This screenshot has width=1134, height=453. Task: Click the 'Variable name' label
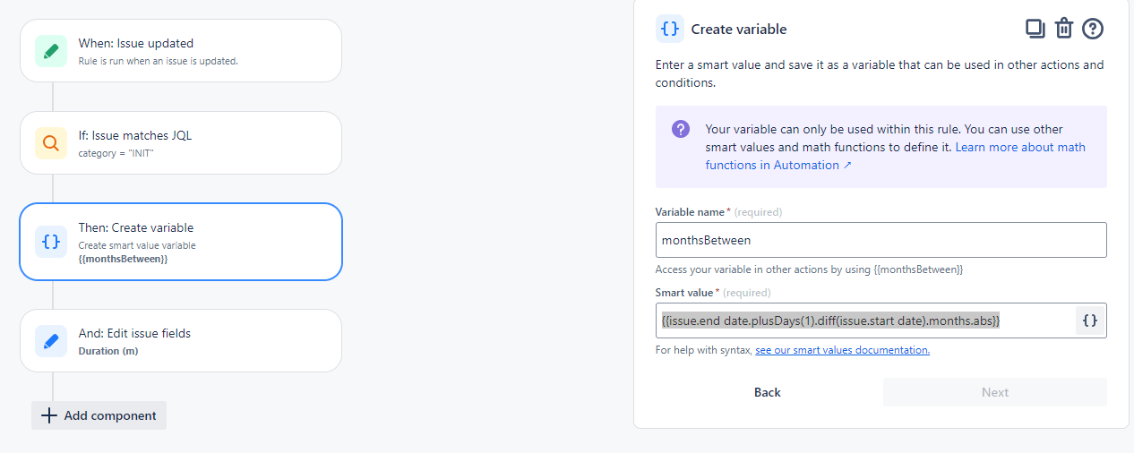[x=692, y=212]
